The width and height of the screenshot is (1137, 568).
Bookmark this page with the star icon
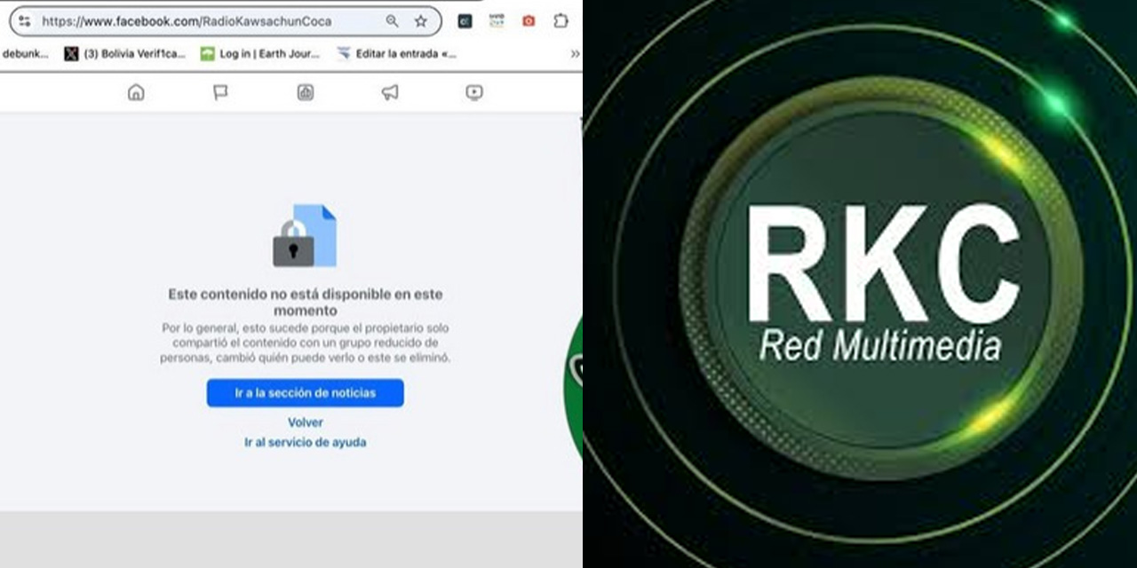pos(420,21)
